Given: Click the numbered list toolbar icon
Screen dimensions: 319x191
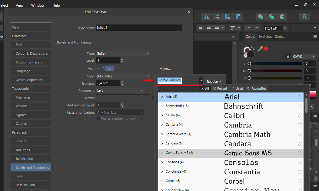Looking at the screenshot, I should tap(257, 28).
